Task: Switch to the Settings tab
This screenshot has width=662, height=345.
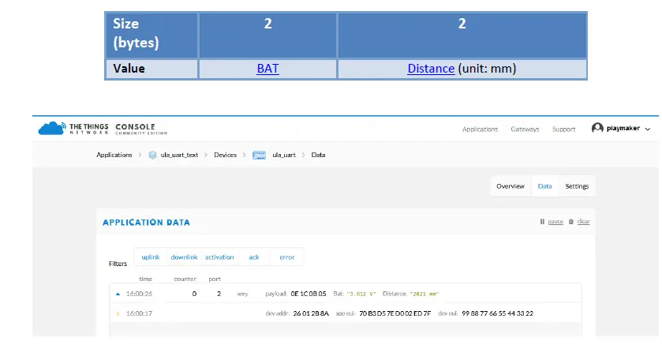Action: (577, 186)
